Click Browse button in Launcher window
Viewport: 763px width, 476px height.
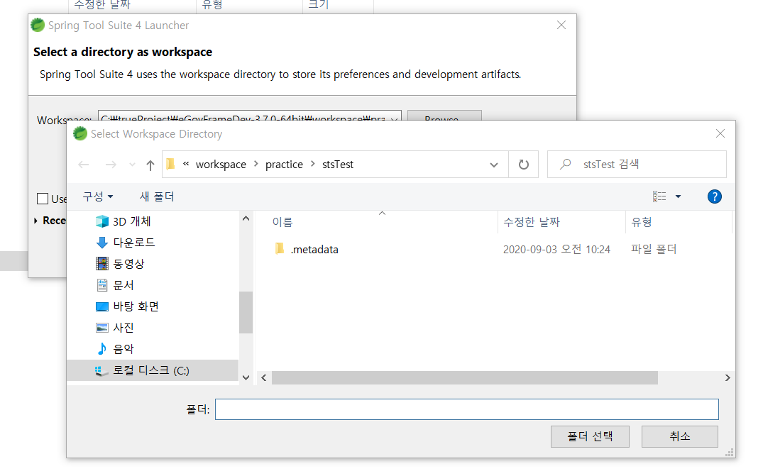(x=444, y=116)
